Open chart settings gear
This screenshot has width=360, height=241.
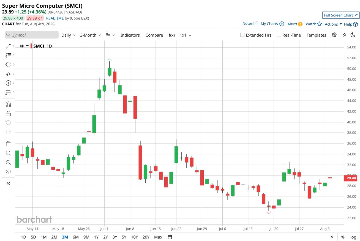(334, 35)
